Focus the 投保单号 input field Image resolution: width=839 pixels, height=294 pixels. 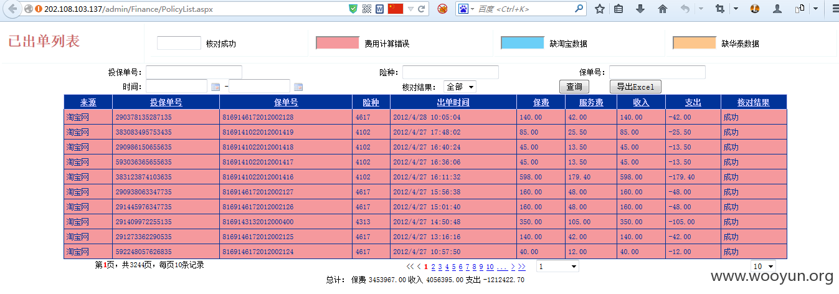tap(194, 72)
